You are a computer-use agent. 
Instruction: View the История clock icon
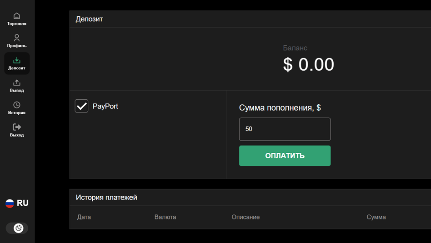pyautogui.click(x=17, y=105)
